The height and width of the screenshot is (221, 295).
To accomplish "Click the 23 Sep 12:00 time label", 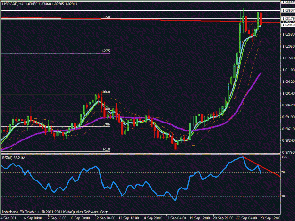I will [x=270, y=218].
